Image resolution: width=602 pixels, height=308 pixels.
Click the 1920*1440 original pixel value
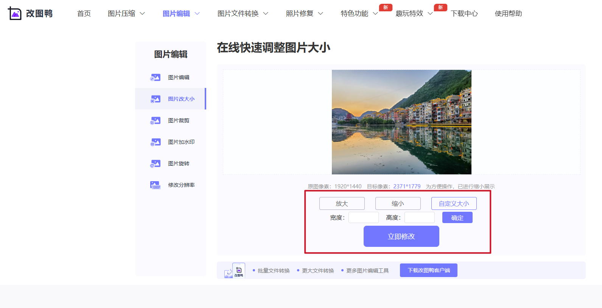point(348,186)
